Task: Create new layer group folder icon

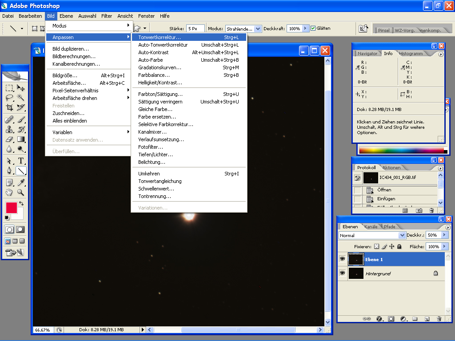Action: (x=415, y=319)
